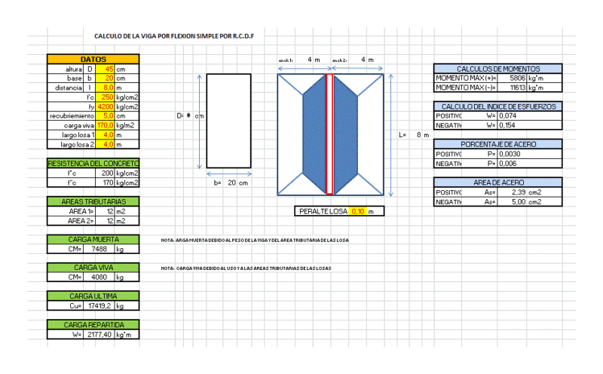Click the altura value 45 cell
The width and height of the screenshot is (603, 374).
click(x=105, y=69)
